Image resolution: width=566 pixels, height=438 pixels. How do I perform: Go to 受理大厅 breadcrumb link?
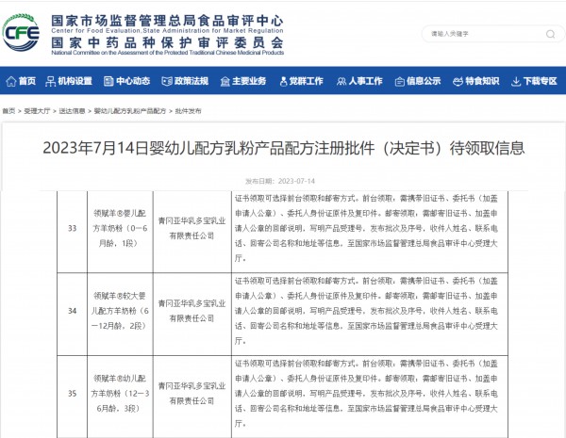coord(37,111)
